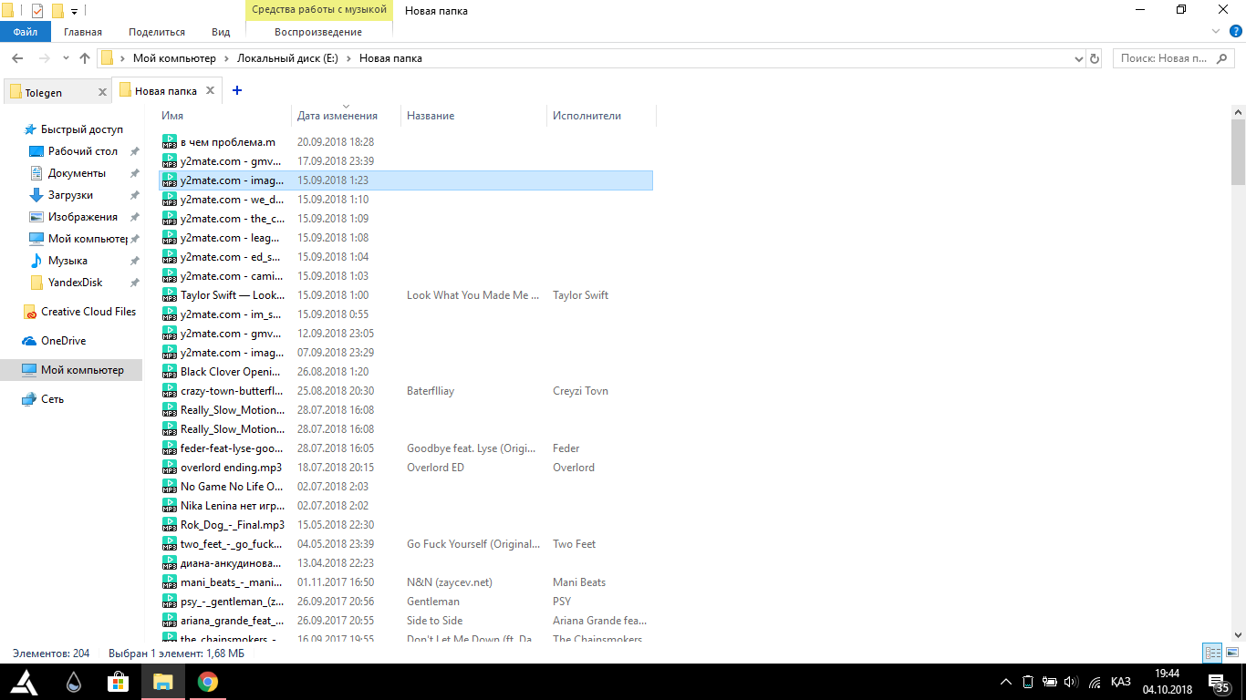Open the Файл ribbon menu
Image resolution: width=1246 pixels, height=700 pixels.
coord(26,32)
